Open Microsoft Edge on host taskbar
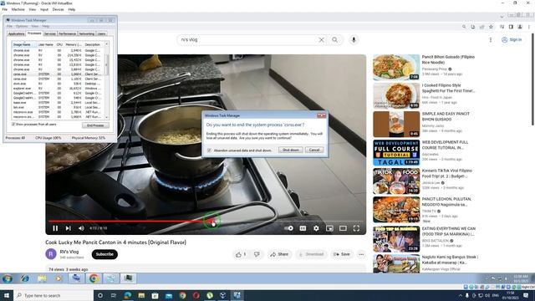Image resolution: width=535 pixels, height=301 pixels. click(x=128, y=295)
